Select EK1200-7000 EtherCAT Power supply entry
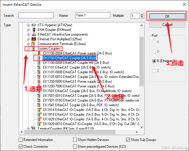 point(79,86)
